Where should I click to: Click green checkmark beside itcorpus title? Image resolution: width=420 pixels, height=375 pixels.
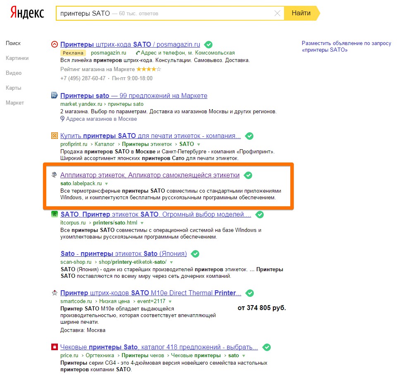click(260, 215)
